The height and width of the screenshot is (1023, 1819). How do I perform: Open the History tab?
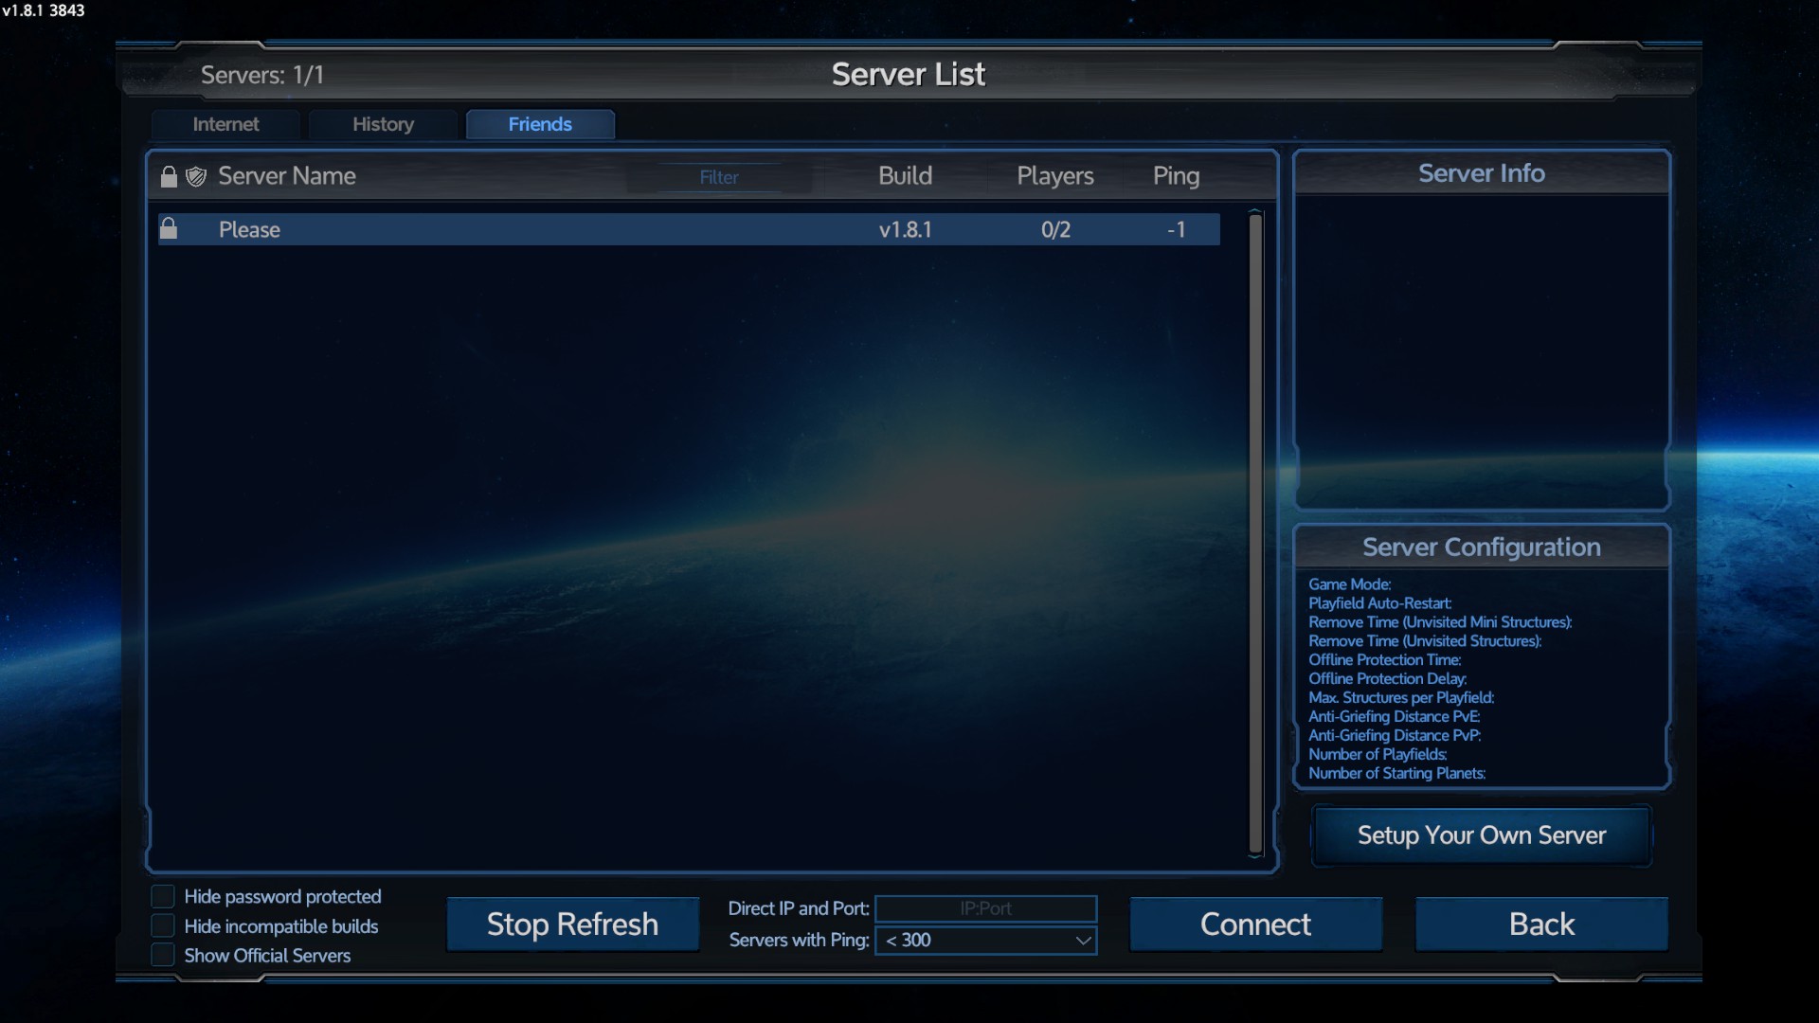[383, 124]
